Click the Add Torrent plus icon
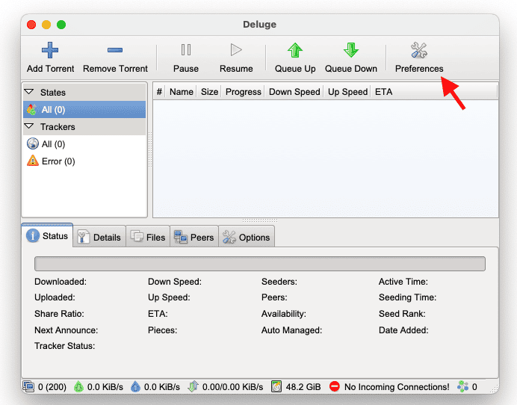Screen dimensions: 517x405 [x=50, y=50]
